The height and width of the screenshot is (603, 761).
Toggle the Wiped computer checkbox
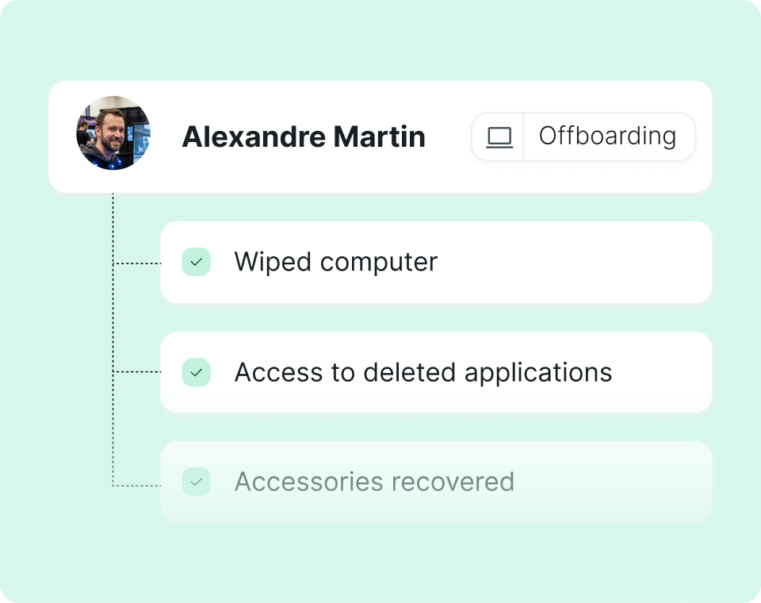click(x=196, y=262)
